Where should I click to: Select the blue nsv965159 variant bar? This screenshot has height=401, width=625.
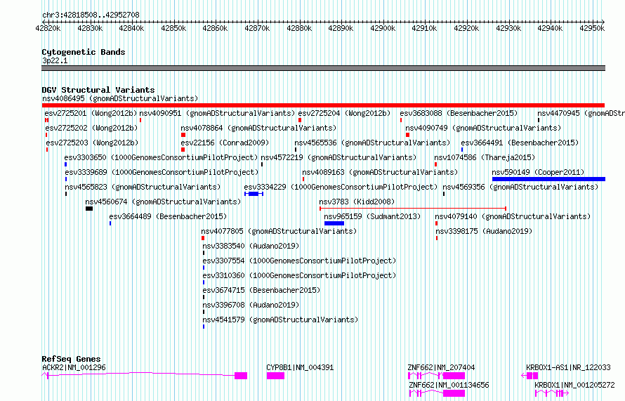(334, 223)
